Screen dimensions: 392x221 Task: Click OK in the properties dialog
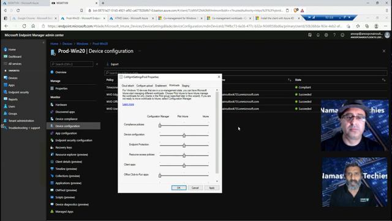click(x=179, y=188)
